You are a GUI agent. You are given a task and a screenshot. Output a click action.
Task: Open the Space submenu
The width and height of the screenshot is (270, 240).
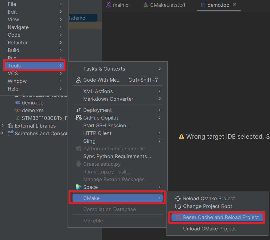(x=118, y=187)
